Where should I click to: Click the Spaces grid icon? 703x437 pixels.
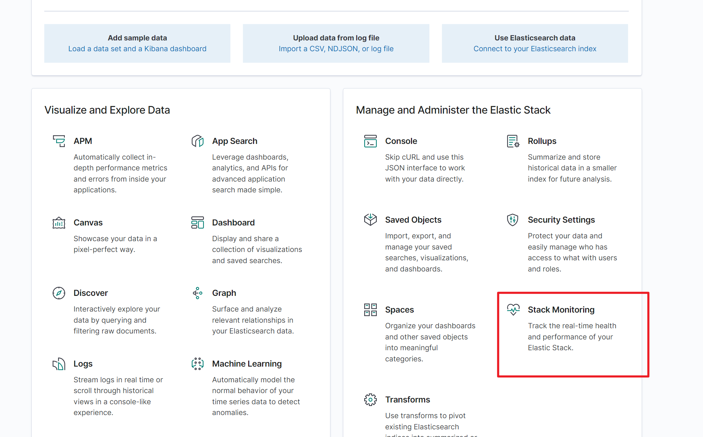(x=370, y=309)
